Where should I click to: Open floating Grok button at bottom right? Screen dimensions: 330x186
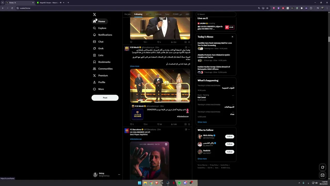click(x=323, y=167)
